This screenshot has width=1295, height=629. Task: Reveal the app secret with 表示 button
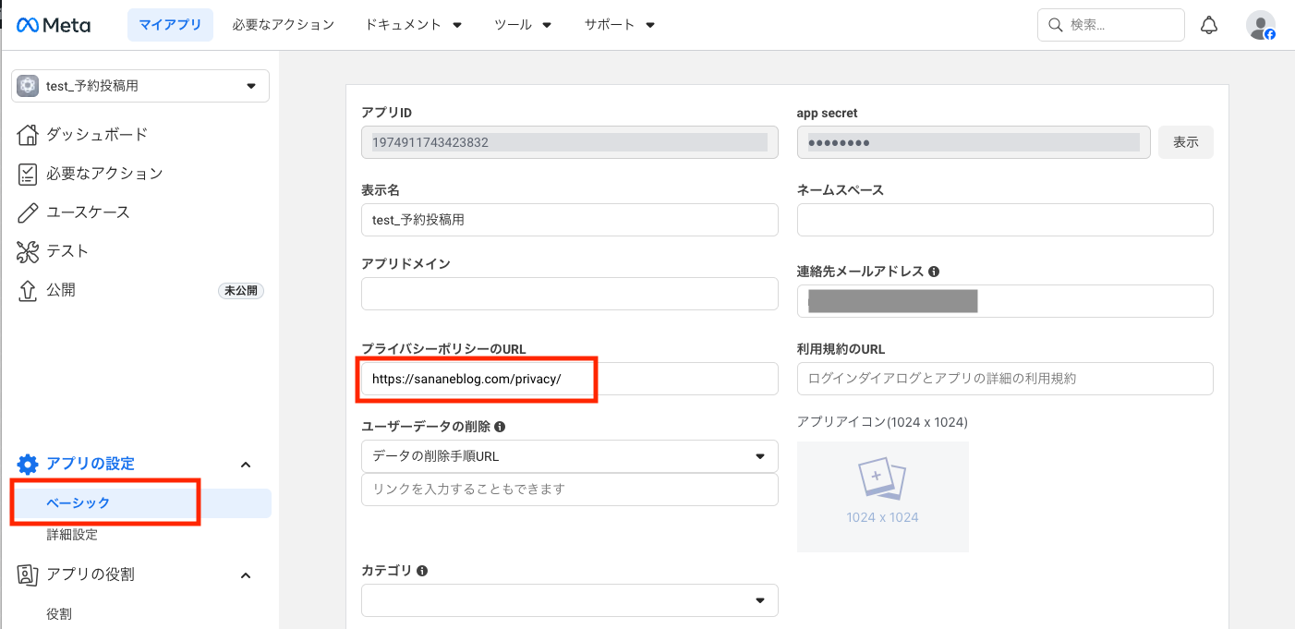[1185, 141]
